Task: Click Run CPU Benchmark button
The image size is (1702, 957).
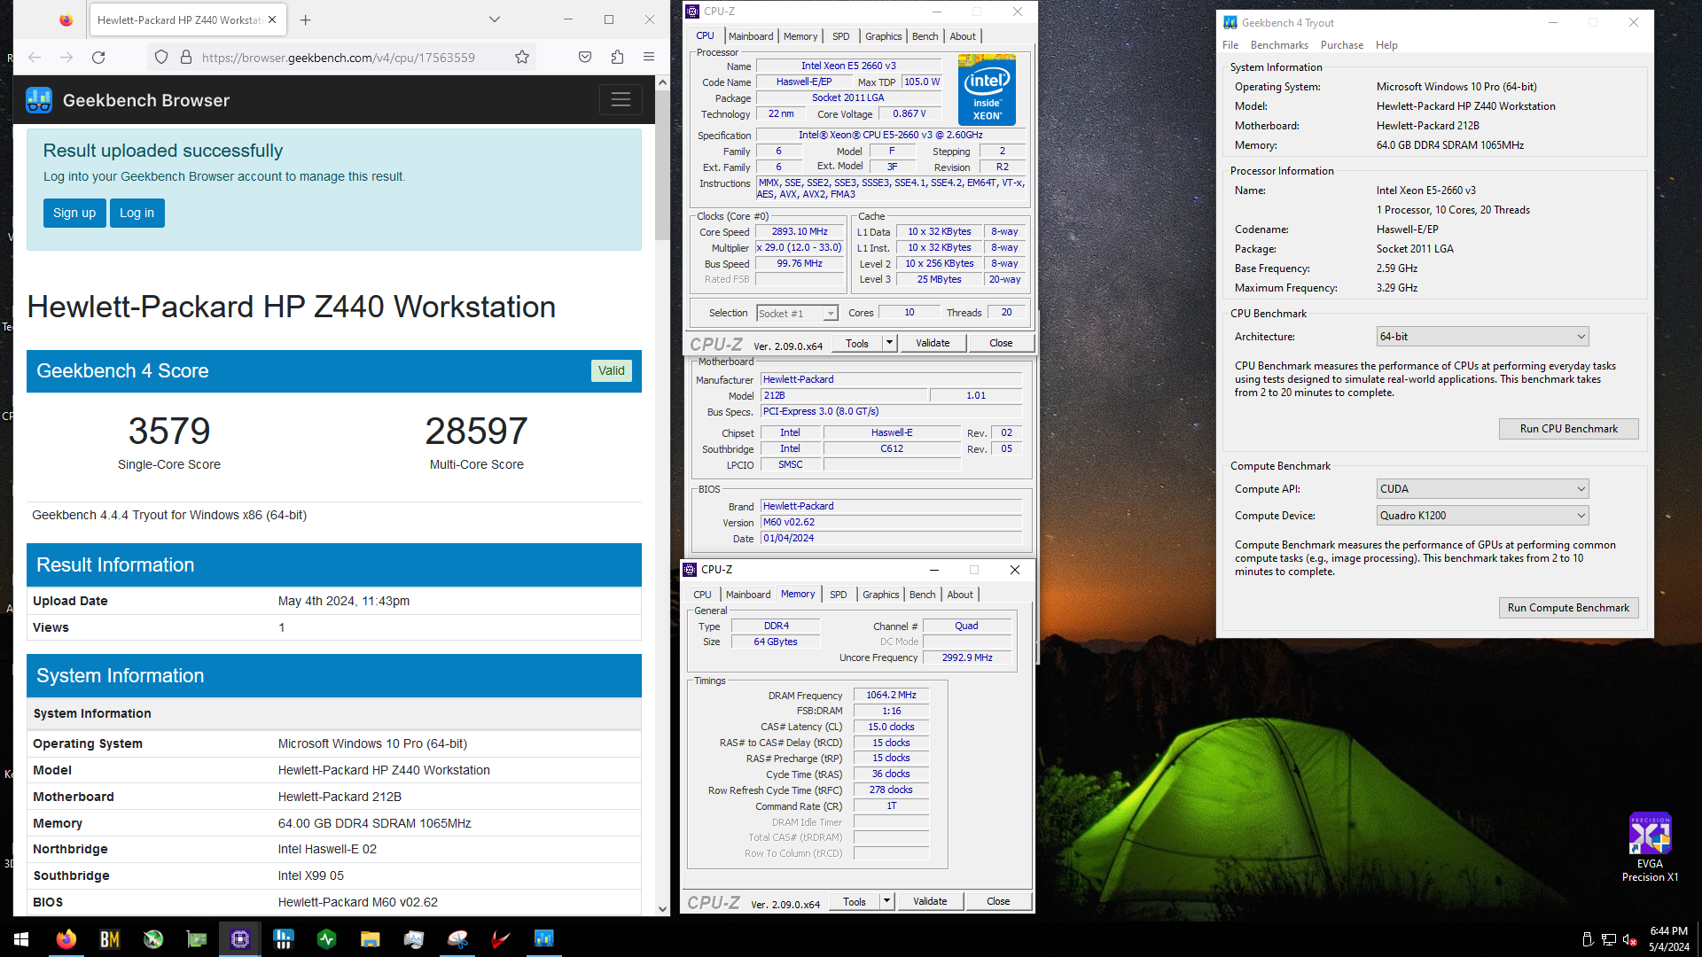Action: click(x=1568, y=429)
